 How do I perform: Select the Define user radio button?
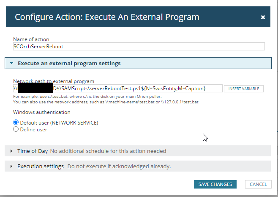[x=16, y=129]
